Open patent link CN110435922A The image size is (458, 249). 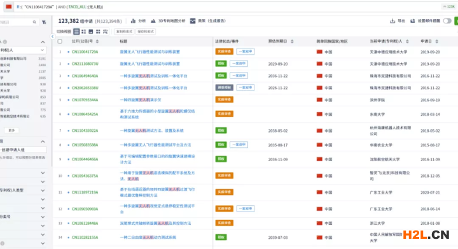[85, 131]
